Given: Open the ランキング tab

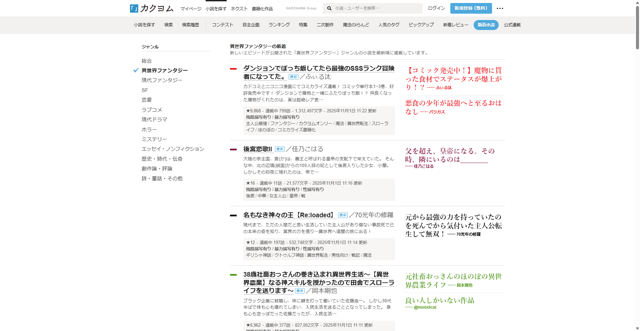Looking at the screenshot, I should point(279,25).
